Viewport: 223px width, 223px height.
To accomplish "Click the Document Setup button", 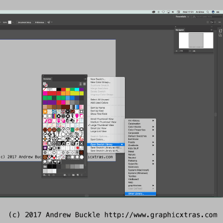I will (x=25, y=22).
